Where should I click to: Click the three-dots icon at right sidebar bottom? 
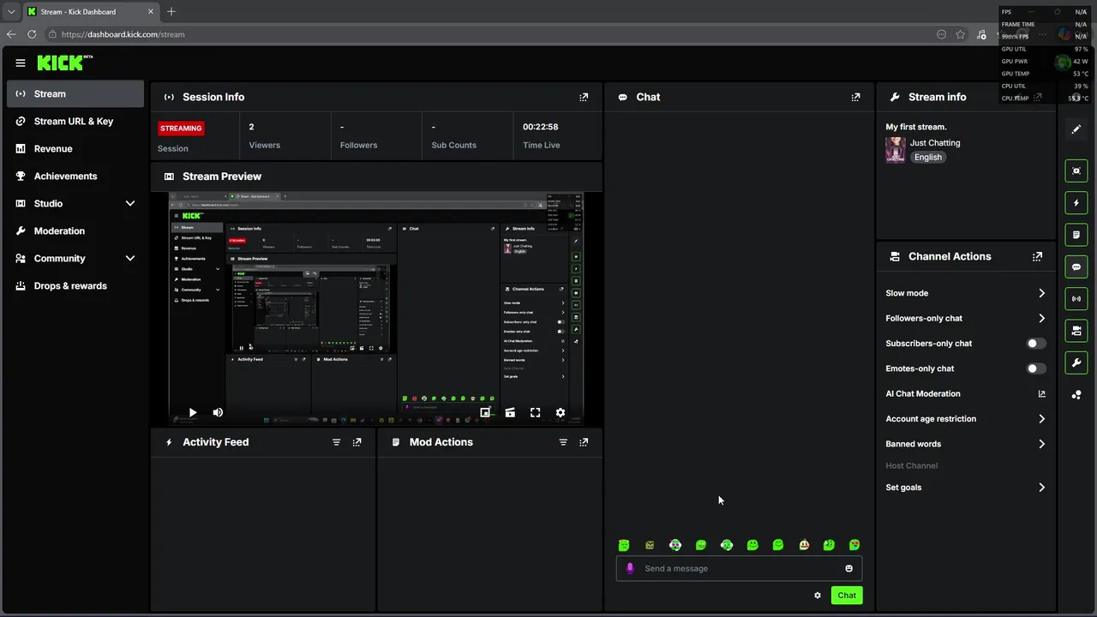pos(1076,395)
